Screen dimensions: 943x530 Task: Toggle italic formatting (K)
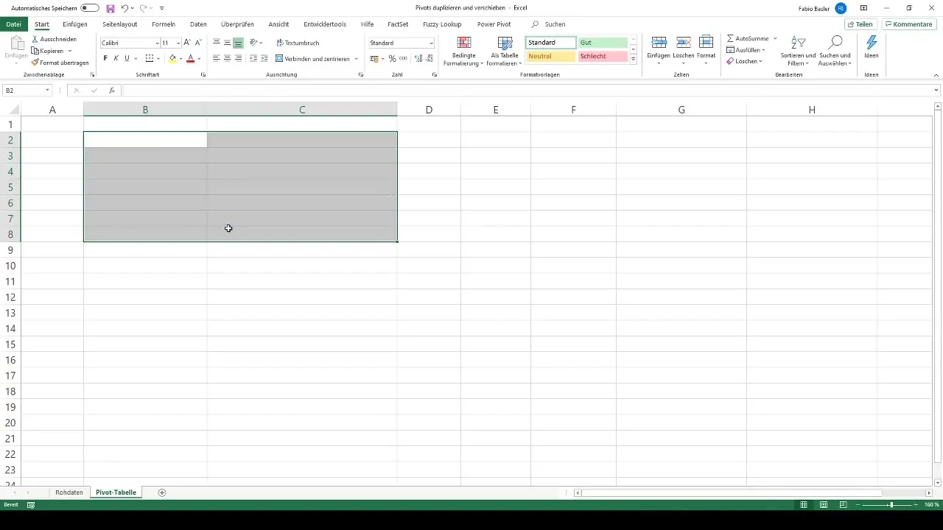(x=116, y=58)
